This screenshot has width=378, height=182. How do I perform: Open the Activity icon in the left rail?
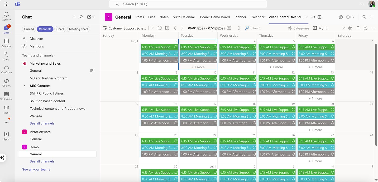(x=6, y=15)
